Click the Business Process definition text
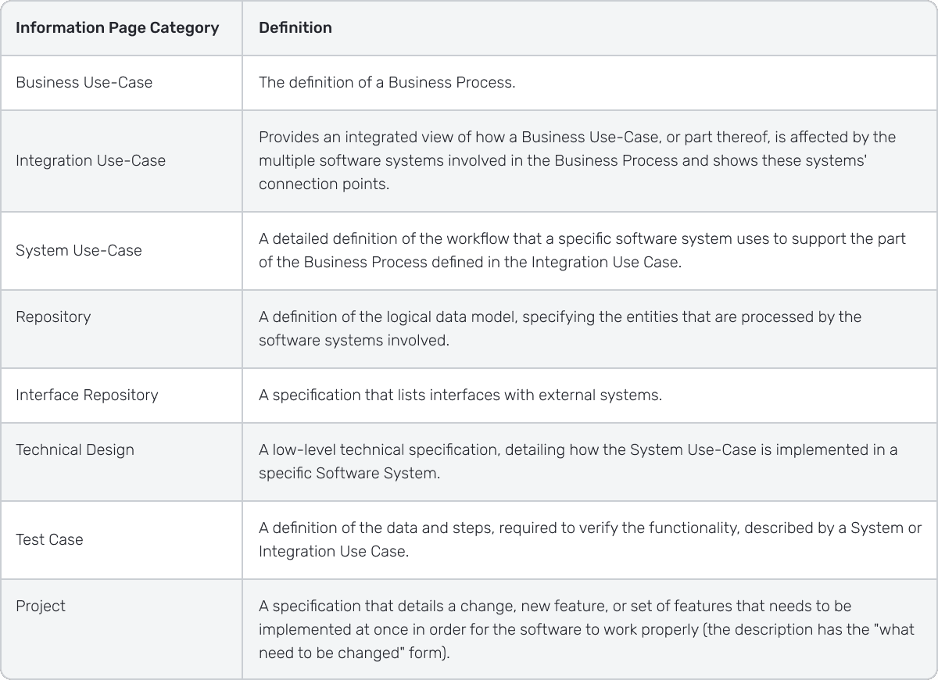938x680 pixels. [x=387, y=82]
